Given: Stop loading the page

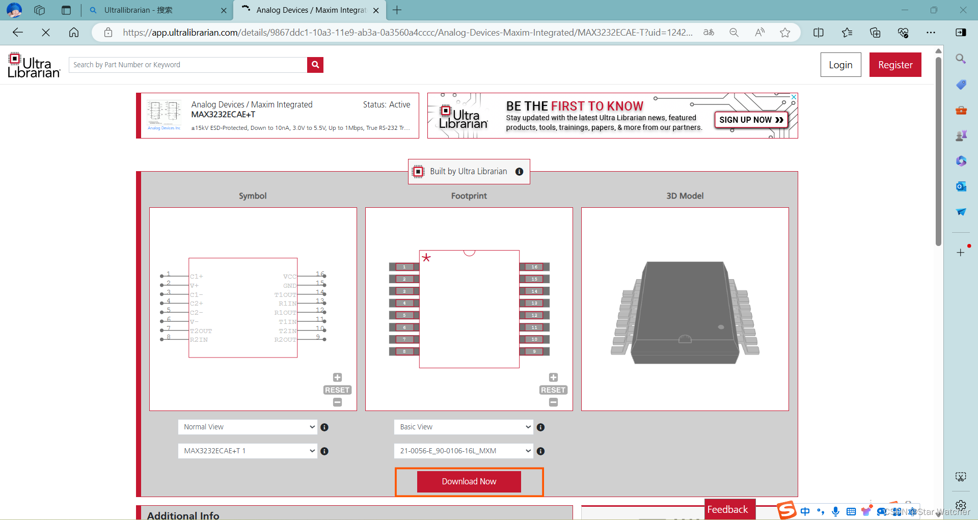Looking at the screenshot, I should coord(46,33).
